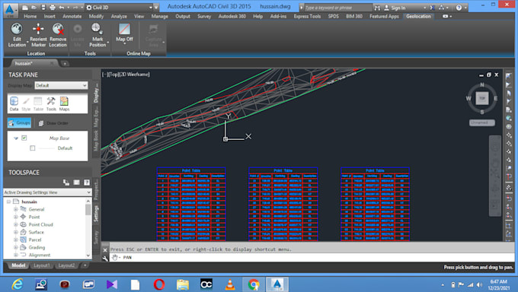Screen dimensions: 518x292
Task: Collapse the hussain drawing tree node
Action: point(9,202)
